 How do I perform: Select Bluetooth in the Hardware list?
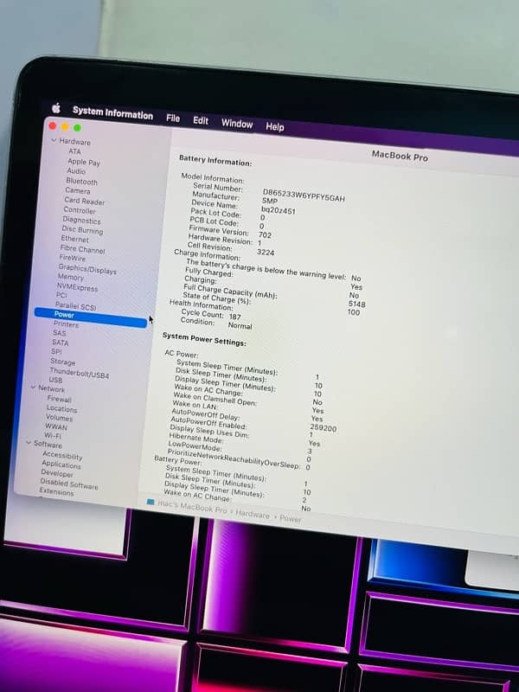coord(81,182)
